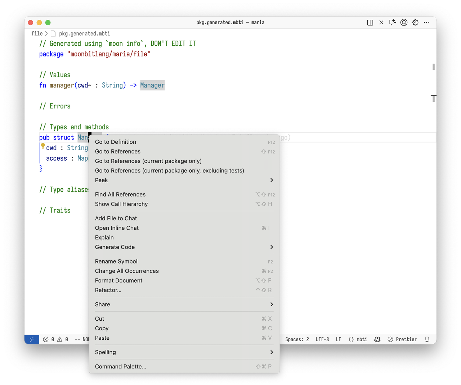Screen dimensions: 461x385
Task: Click the split editor layout icon
Action: [370, 22]
